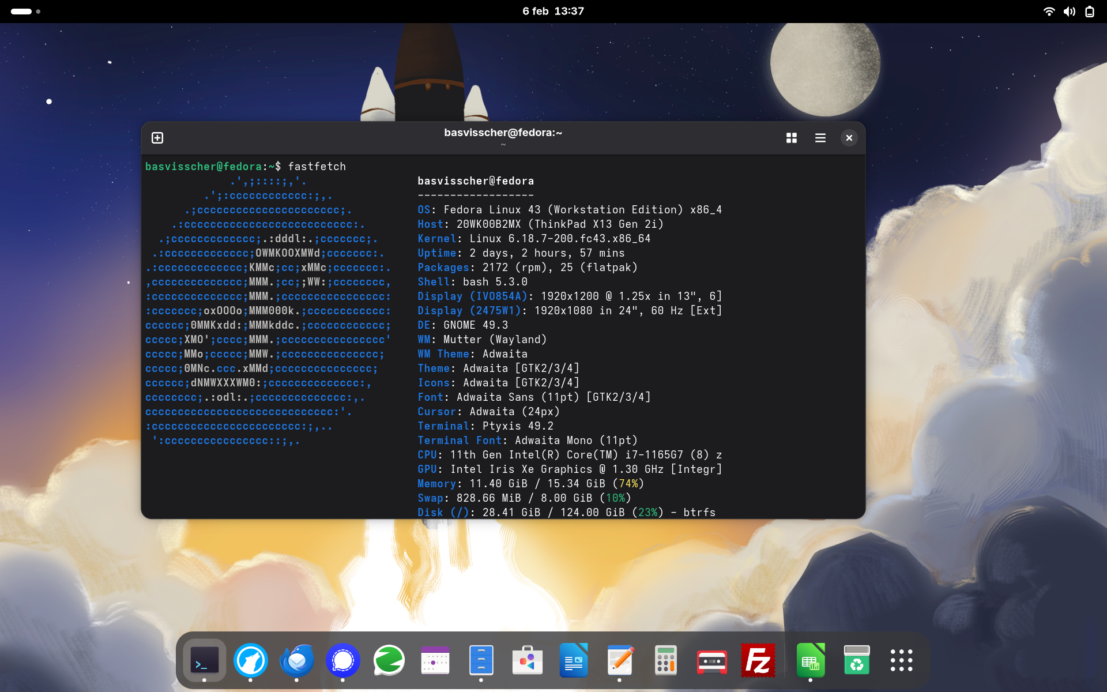The height and width of the screenshot is (692, 1107).
Task: Show all applications grid
Action: [901, 660]
